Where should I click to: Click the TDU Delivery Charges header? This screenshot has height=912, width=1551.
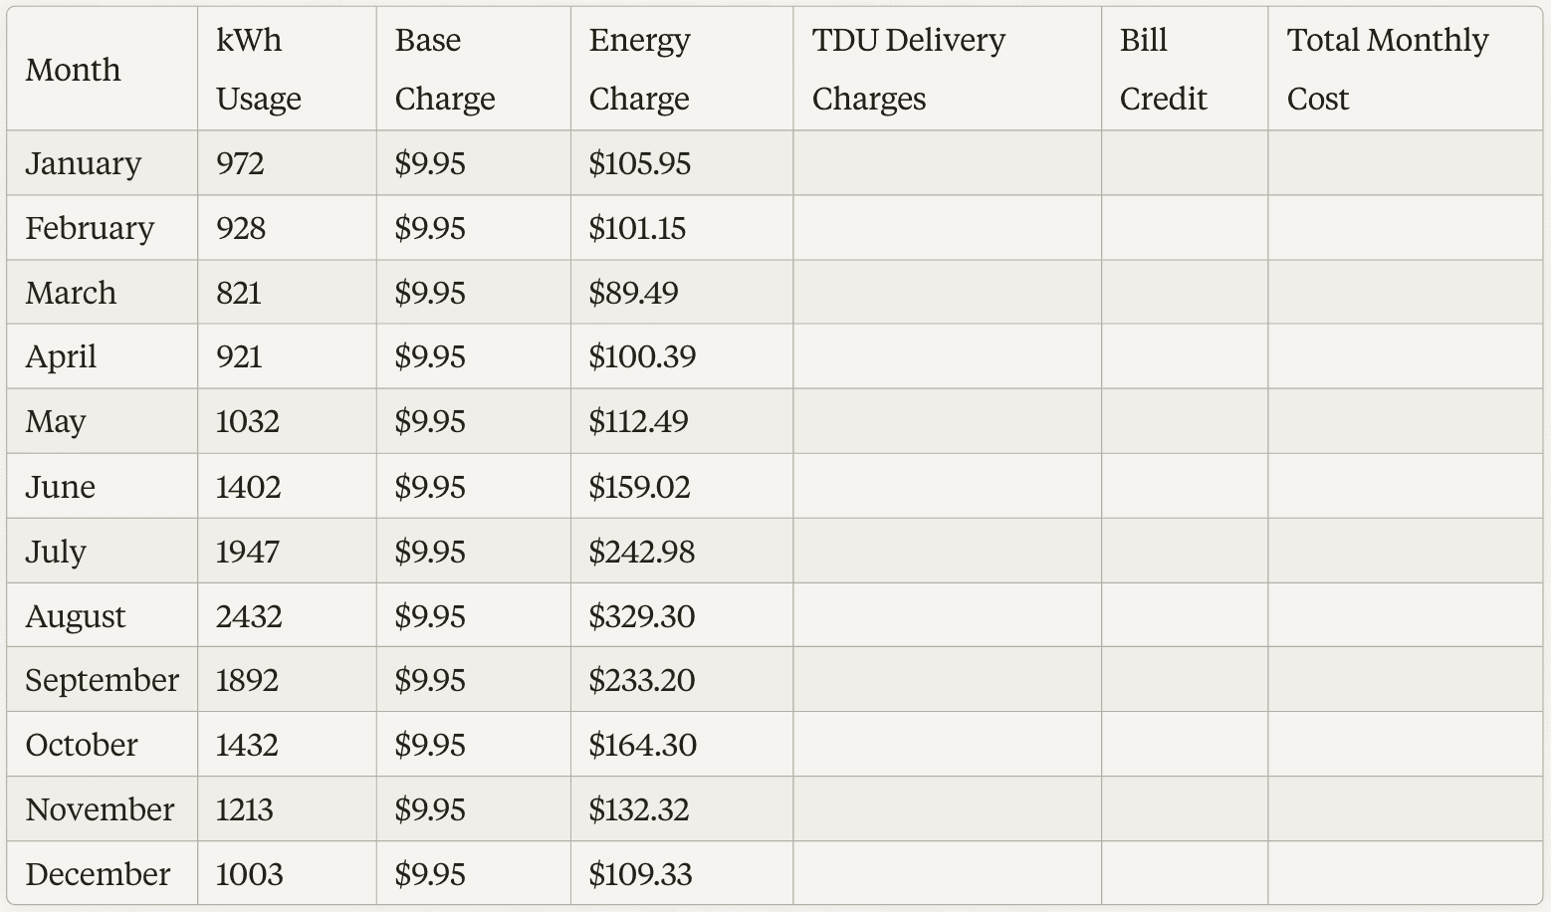[909, 70]
